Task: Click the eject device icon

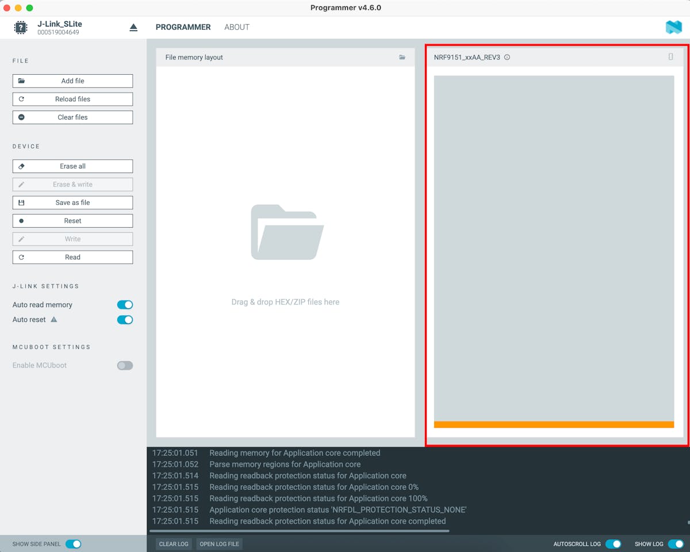Action: point(133,28)
